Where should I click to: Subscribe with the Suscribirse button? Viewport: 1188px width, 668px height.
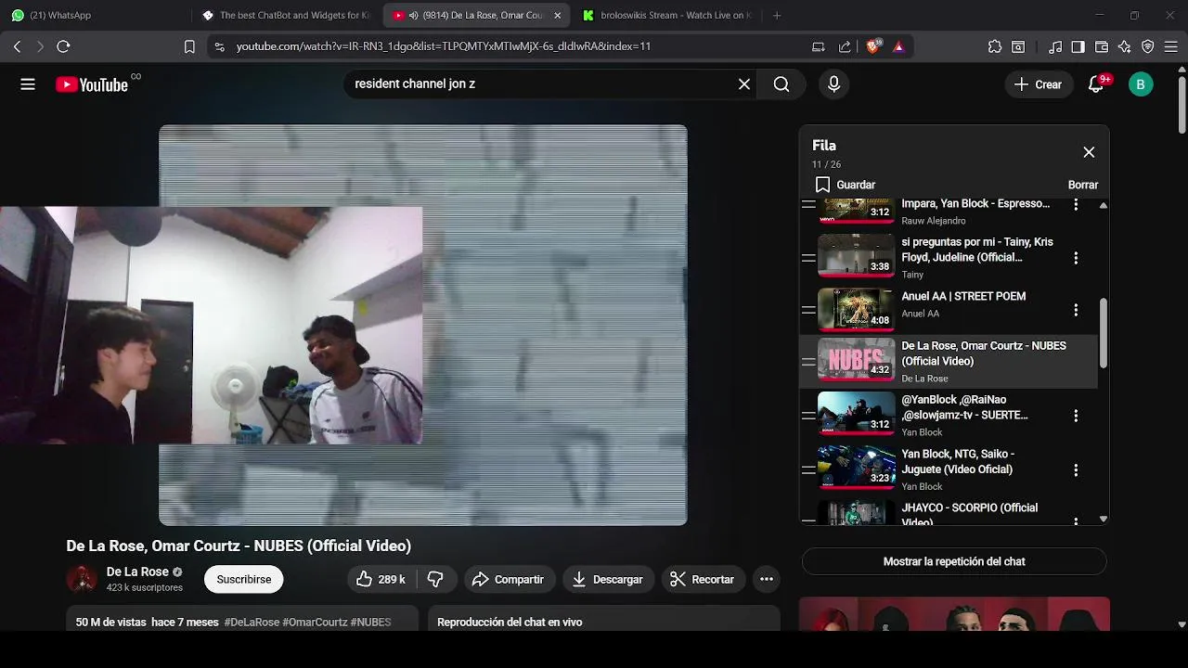coord(244,579)
